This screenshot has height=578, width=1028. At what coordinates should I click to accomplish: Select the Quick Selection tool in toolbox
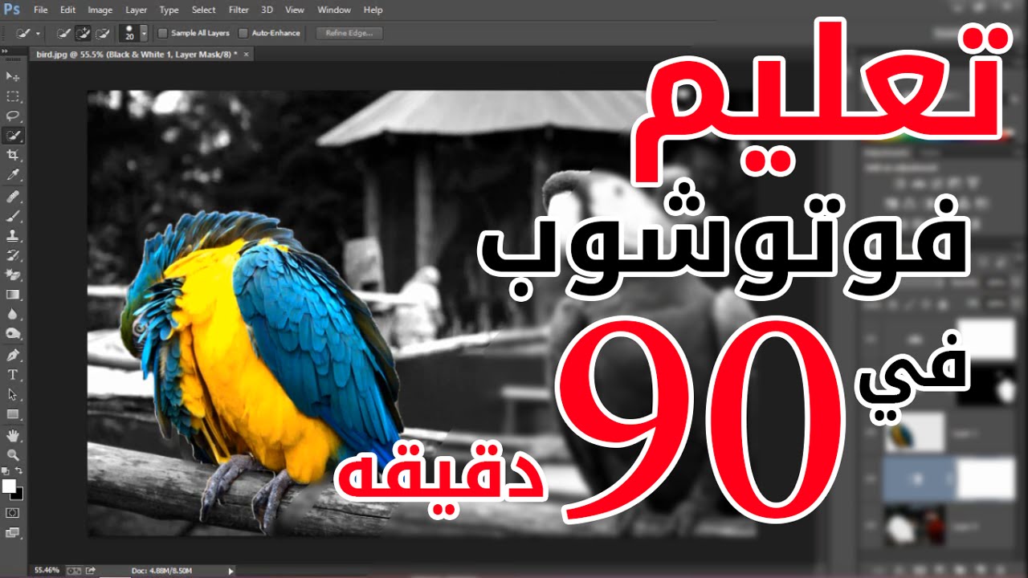click(13, 136)
